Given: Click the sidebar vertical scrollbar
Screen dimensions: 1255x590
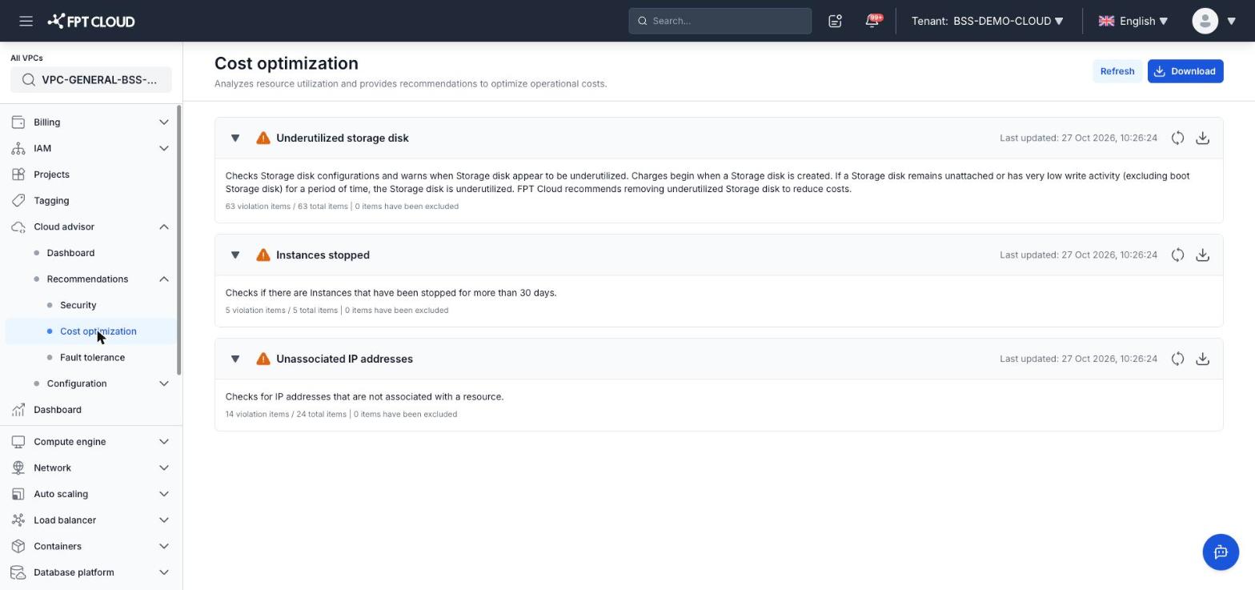Looking at the screenshot, I should 179,240.
